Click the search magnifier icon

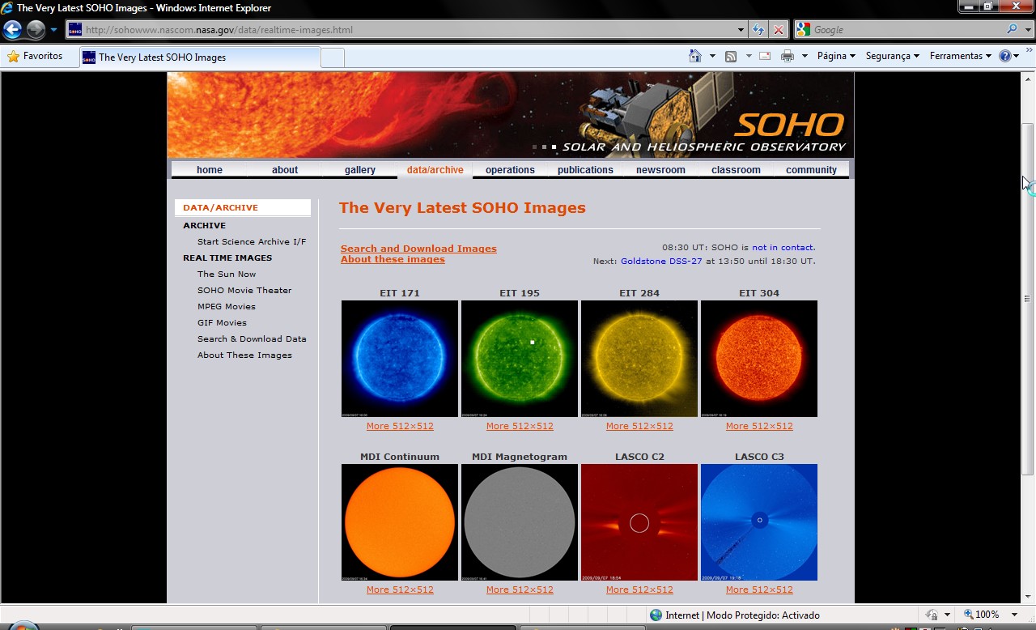point(1012,30)
